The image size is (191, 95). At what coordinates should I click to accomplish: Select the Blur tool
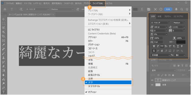pos(3,75)
